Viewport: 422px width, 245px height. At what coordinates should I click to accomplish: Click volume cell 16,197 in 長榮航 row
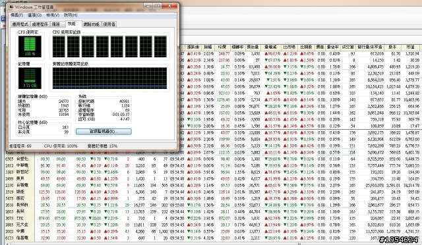[139, 205]
